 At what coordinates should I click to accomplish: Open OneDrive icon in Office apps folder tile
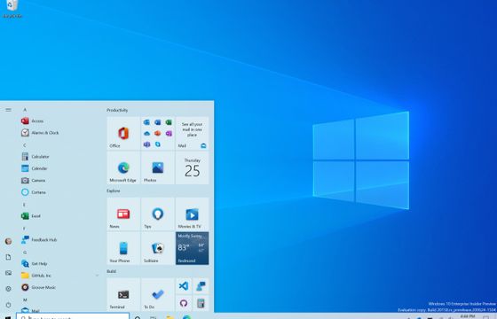coord(146,133)
